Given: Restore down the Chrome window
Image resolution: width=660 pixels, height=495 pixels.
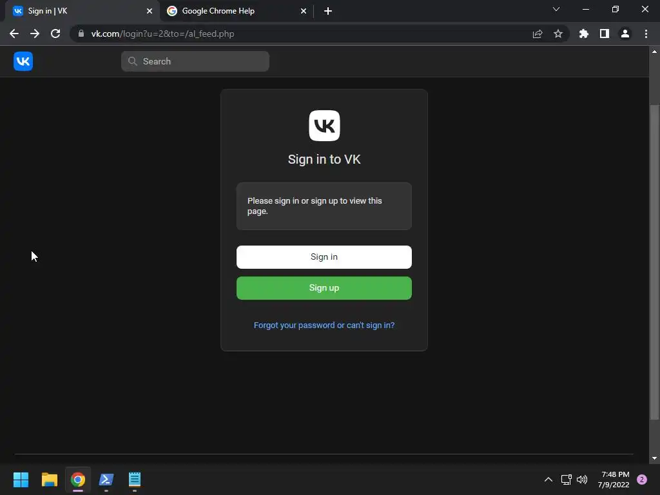Looking at the screenshot, I should [x=616, y=9].
